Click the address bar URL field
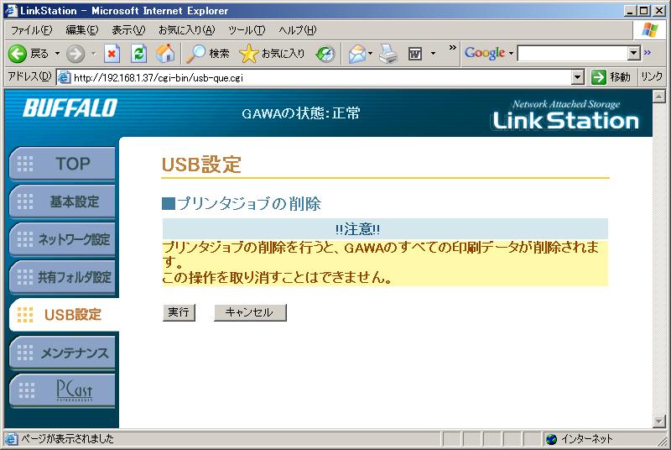Image resolution: width=671 pixels, height=450 pixels. pos(319,77)
